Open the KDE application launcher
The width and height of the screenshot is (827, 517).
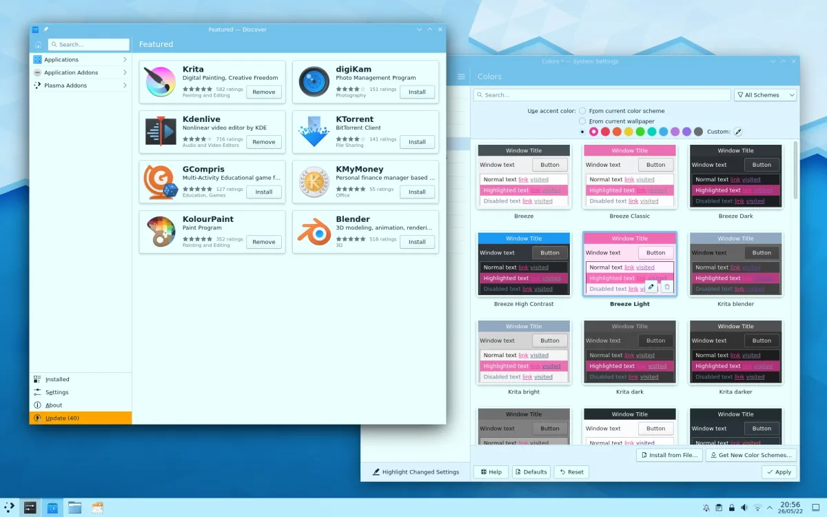tap(10, 507)
